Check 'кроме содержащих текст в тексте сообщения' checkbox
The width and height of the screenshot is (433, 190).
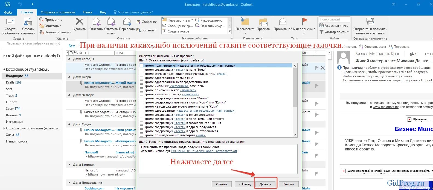tap(141, 115)
